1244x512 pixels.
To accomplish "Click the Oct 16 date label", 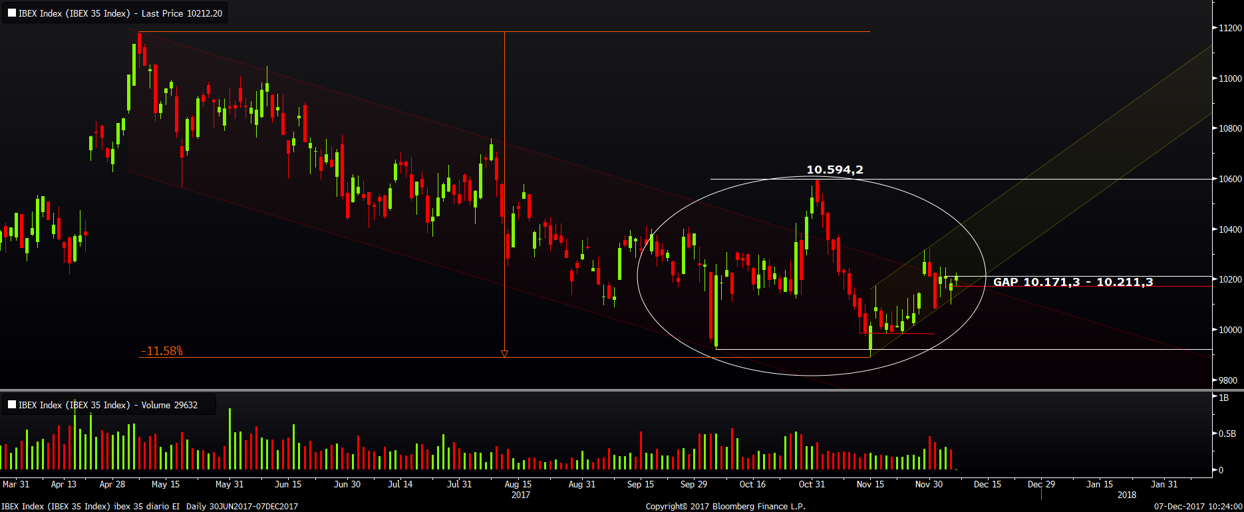I will 753,484.
